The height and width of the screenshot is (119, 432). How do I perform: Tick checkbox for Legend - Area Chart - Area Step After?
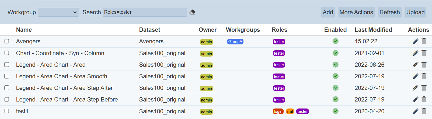7,88
